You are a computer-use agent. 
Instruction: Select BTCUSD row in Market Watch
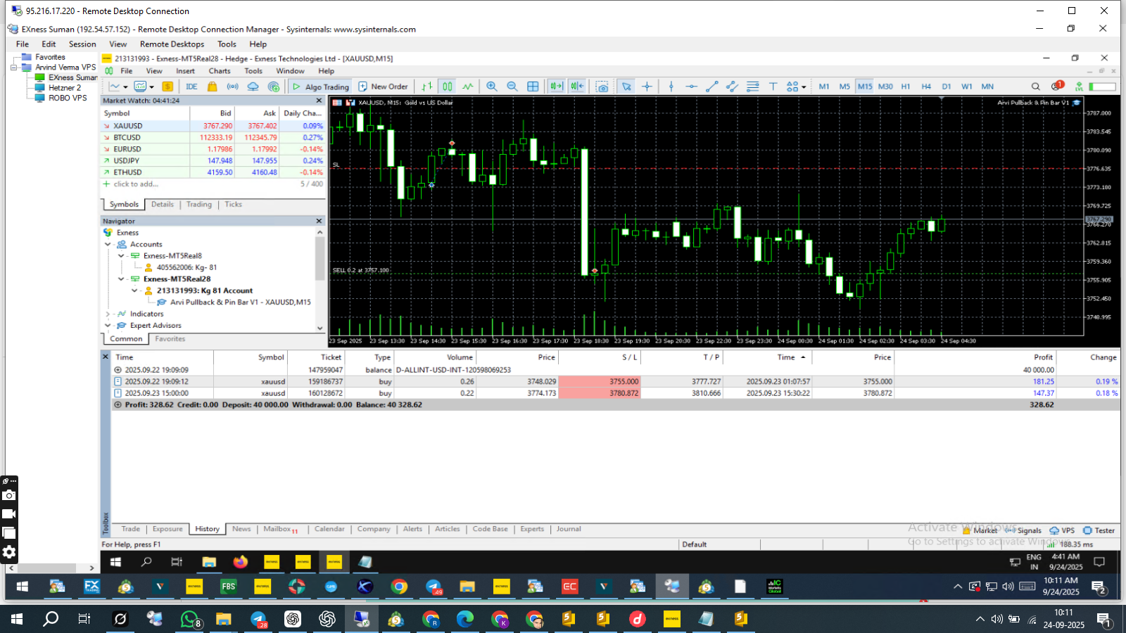point(213,138)
